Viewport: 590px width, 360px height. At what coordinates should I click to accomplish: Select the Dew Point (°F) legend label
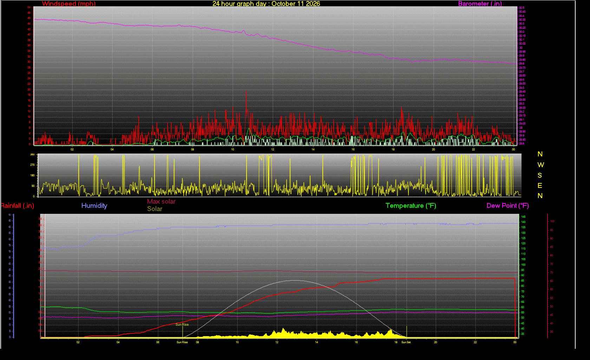point(507,206)
